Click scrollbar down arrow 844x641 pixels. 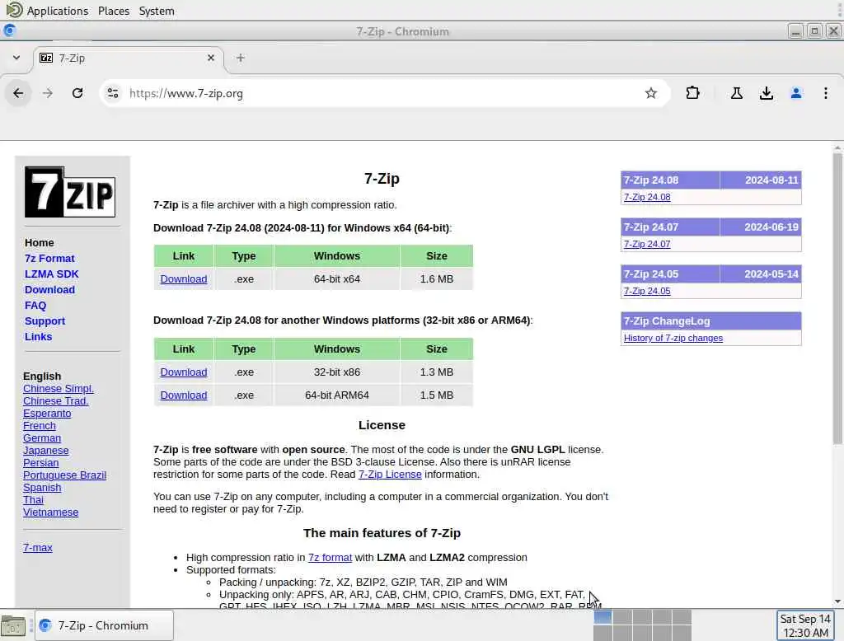pos(837,601)
